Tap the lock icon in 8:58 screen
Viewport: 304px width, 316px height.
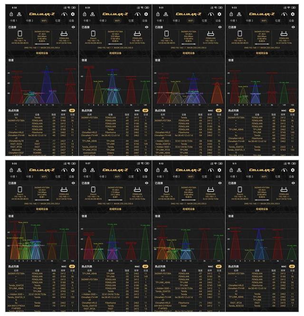tap(11, 14)
